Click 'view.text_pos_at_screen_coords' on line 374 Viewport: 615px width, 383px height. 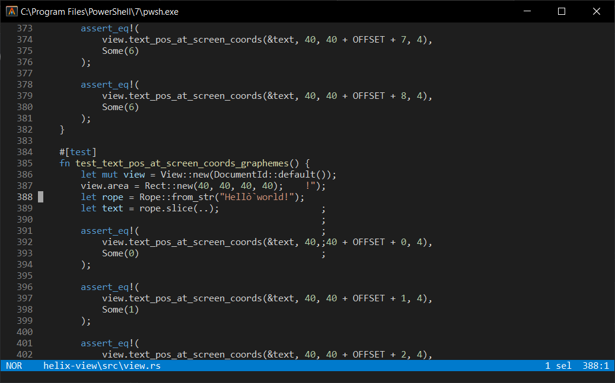[182, 40]
